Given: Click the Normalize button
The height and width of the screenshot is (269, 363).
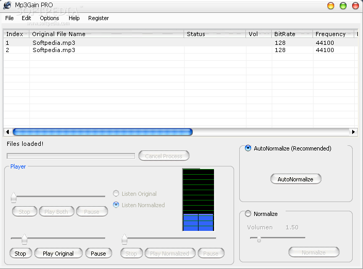Looking at the screenshot, I should click(x=314, y=253).
